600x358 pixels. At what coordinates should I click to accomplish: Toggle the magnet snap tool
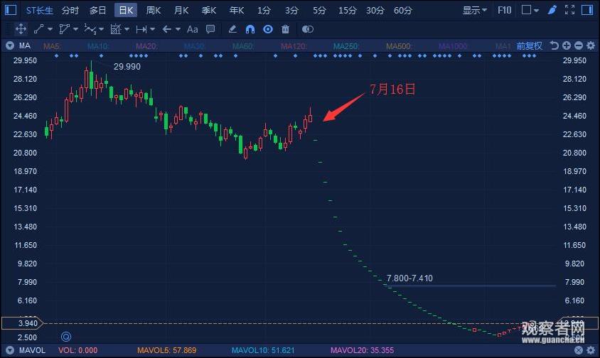click(x=250, y=29)
